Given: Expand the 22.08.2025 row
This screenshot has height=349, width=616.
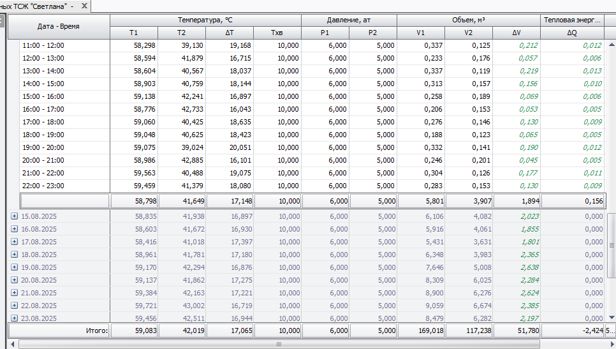Looking at the screenshot, I should pyautogui.click(x=14, y=306).
